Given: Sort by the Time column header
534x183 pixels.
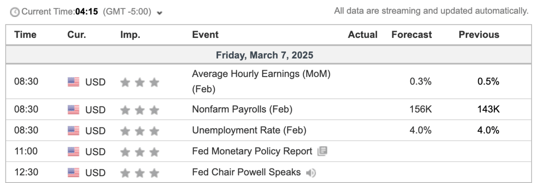Looking at the screenshot, I should click(25, 35).
